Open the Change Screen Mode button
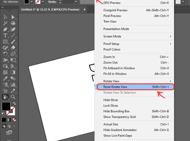The width and height of the screenshot is (190, 141). 9,133
